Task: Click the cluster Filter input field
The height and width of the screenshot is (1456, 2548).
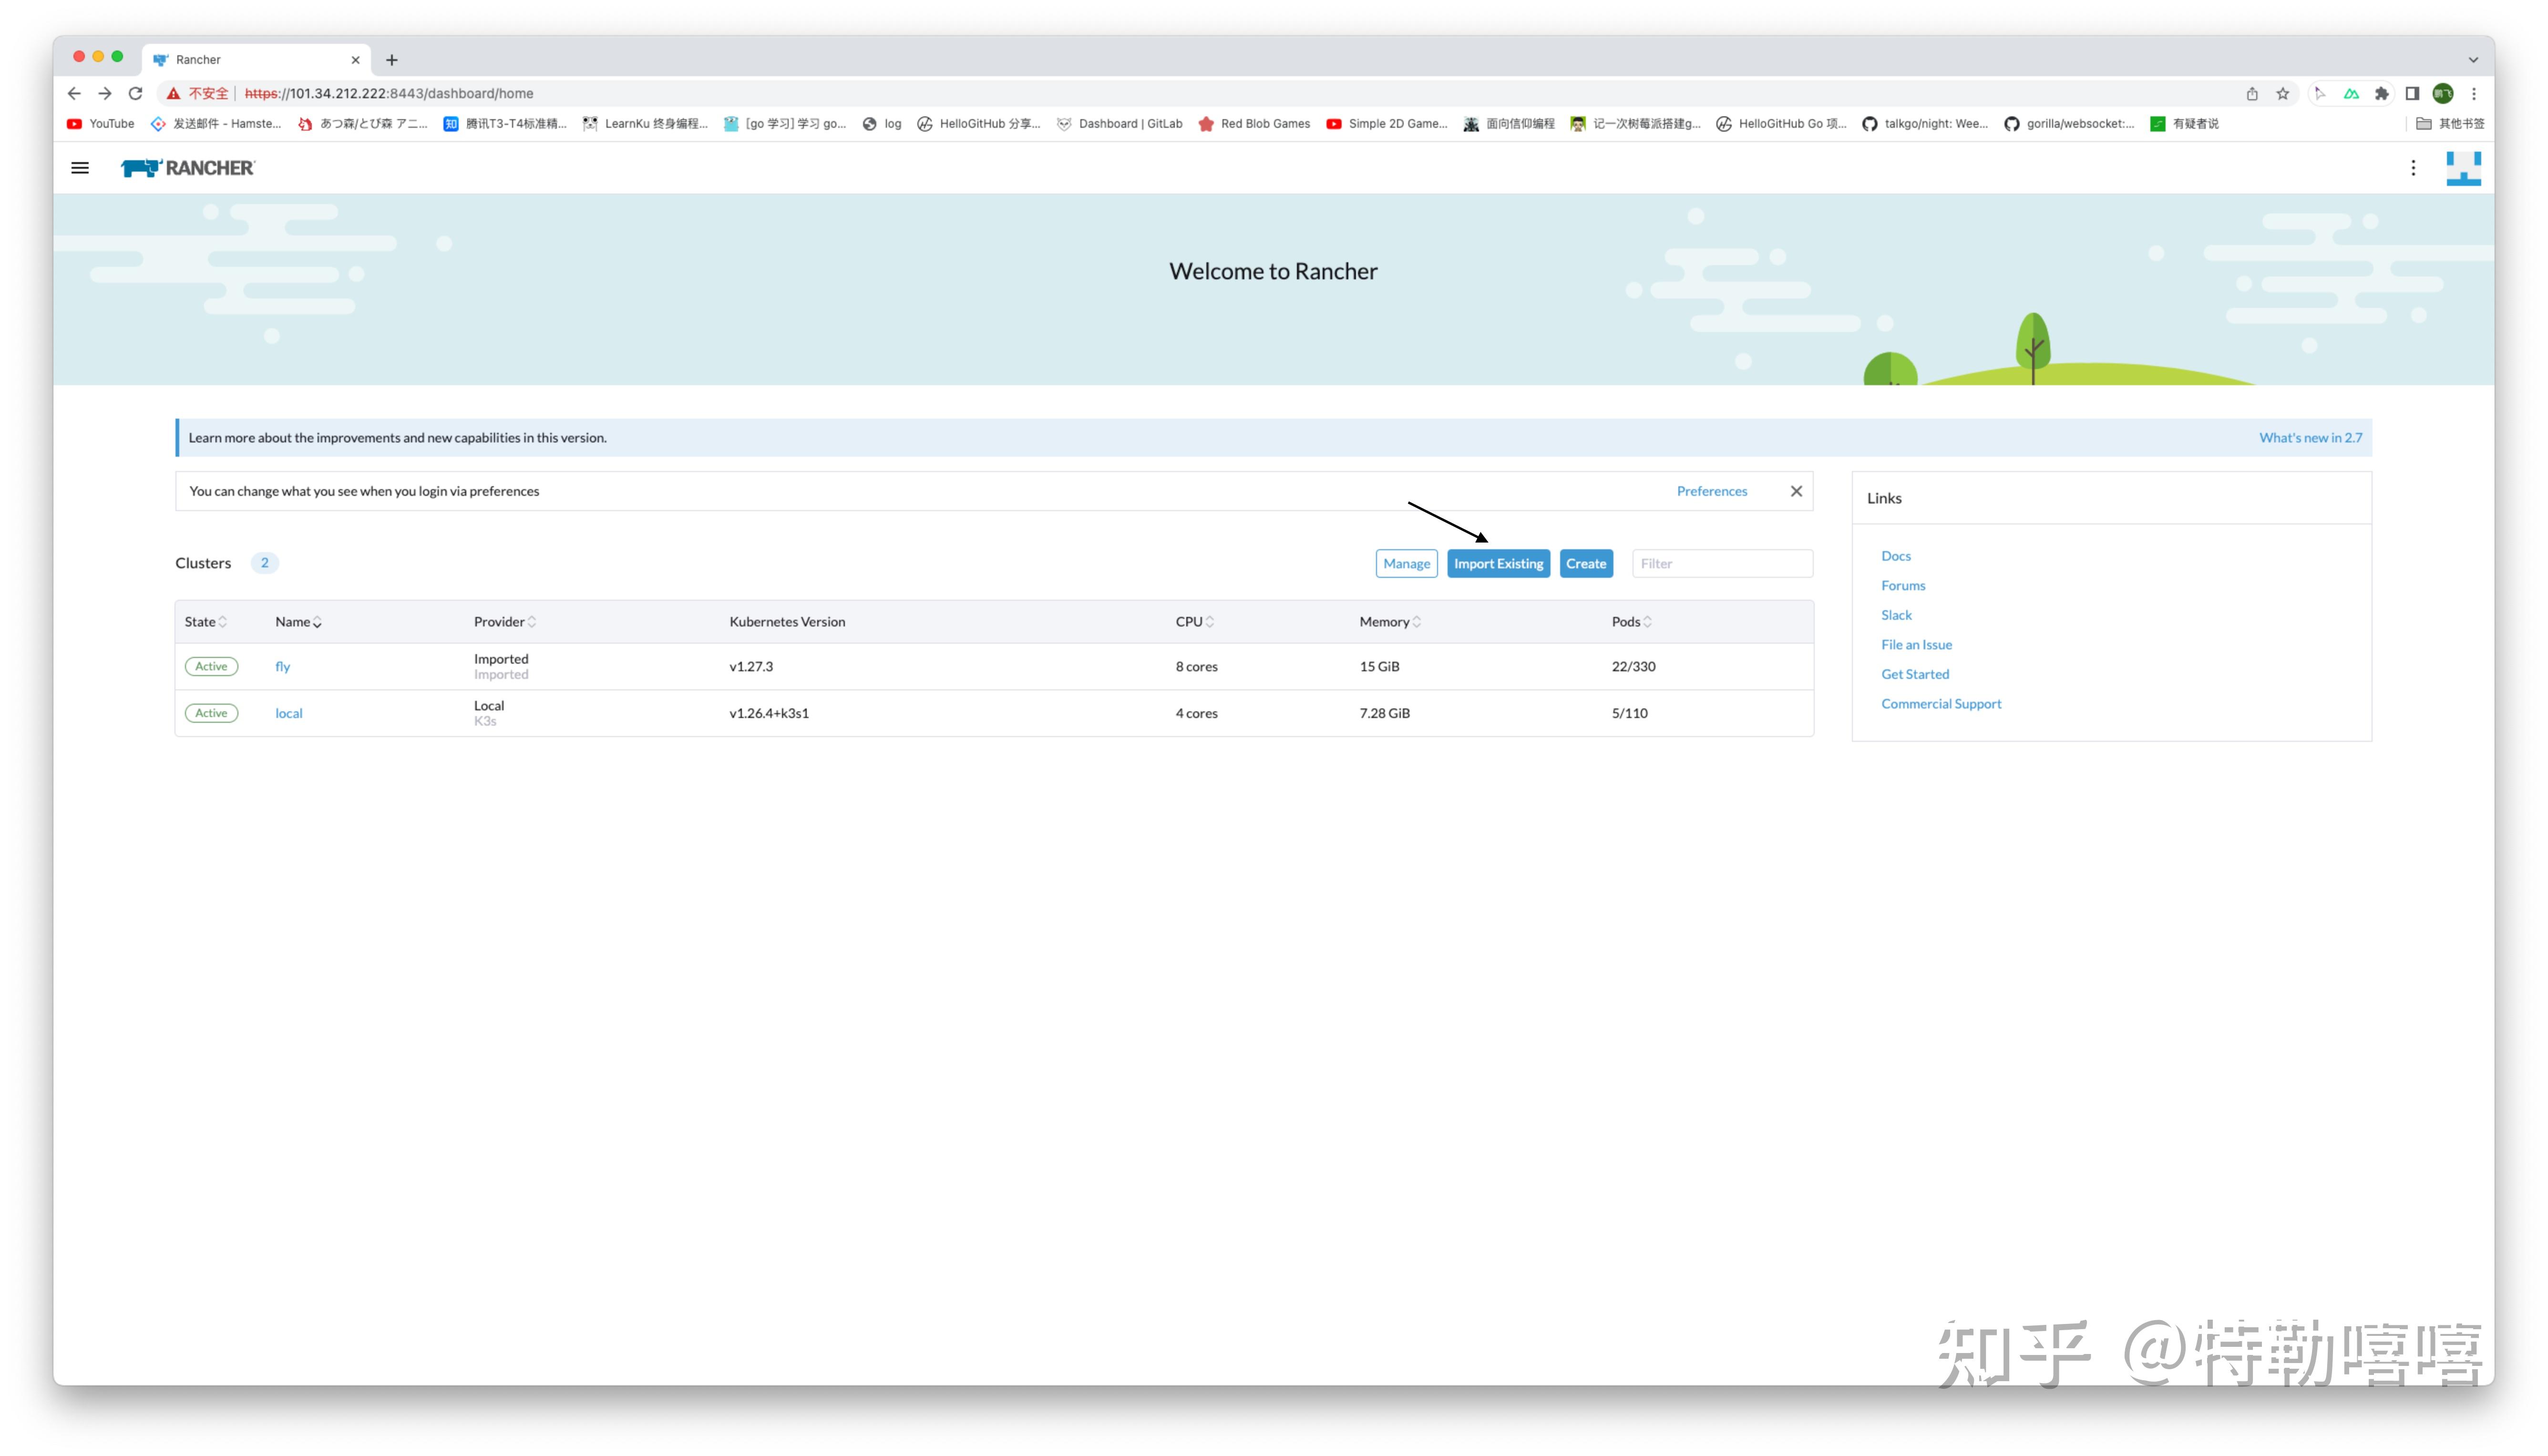Action: [x=1722, y=564]
